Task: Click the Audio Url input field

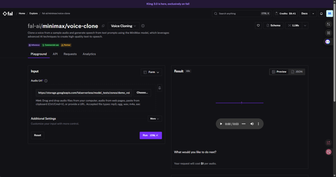Action: pyautogui.click(x=84, y=93)
